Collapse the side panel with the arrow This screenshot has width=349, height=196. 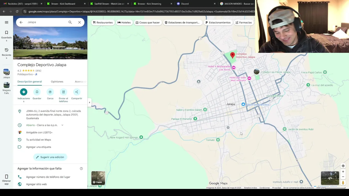(89, 103)
